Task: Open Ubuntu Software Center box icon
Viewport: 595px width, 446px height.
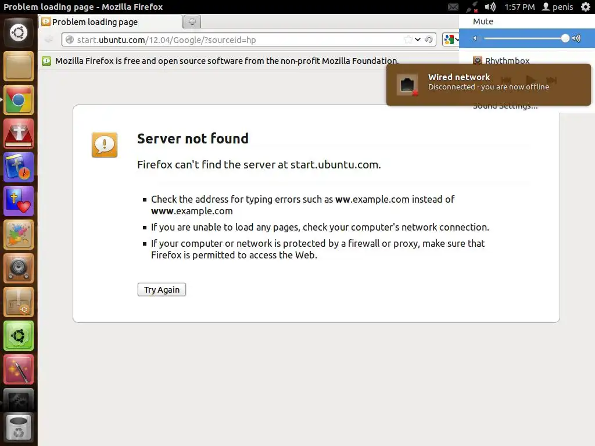Action: point(19,303)
